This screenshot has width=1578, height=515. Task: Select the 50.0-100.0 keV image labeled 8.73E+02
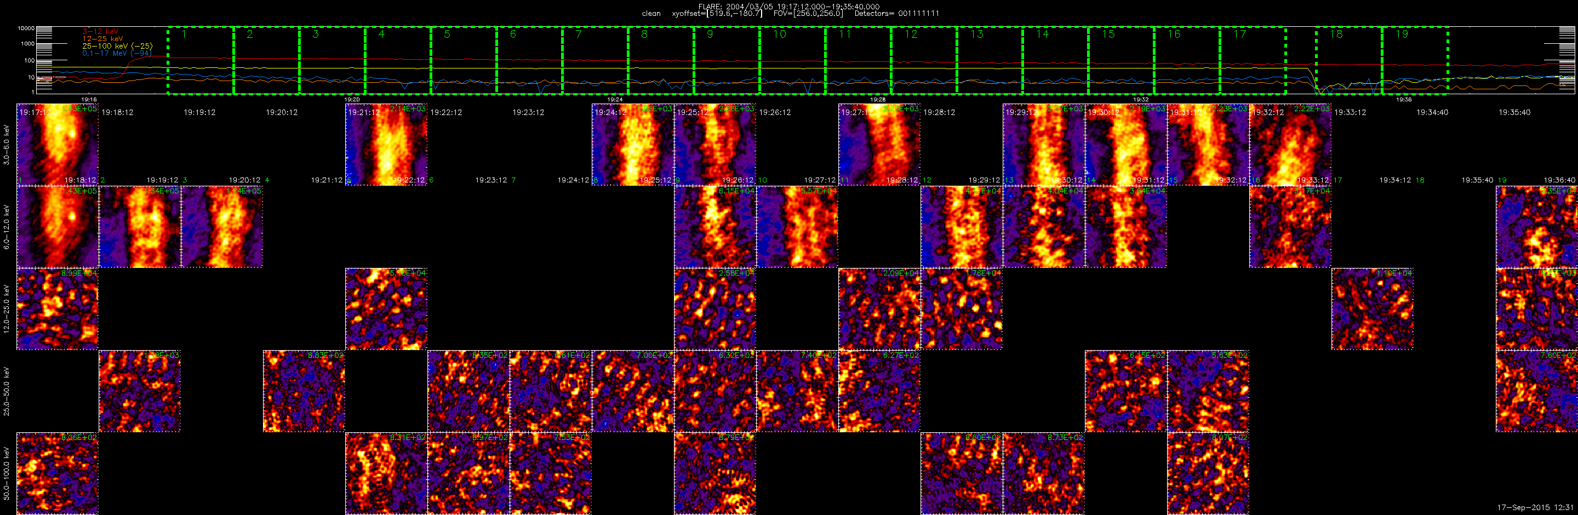[1044, 473]
